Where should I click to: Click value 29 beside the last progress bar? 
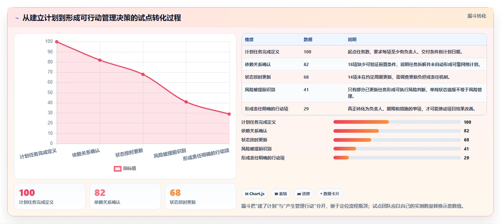click(x=466, y=158)
